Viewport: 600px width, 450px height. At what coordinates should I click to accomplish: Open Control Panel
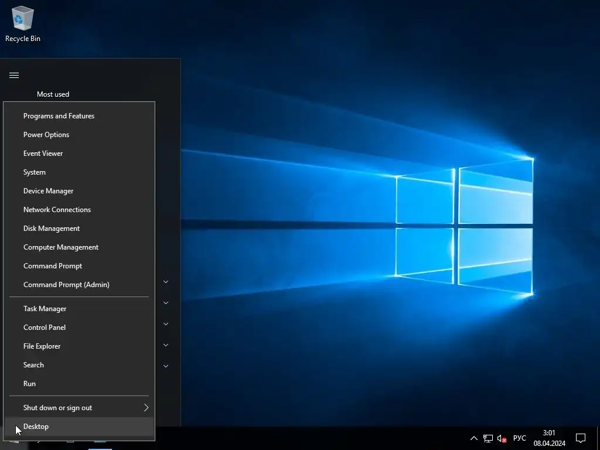click(x=79, y=328)
